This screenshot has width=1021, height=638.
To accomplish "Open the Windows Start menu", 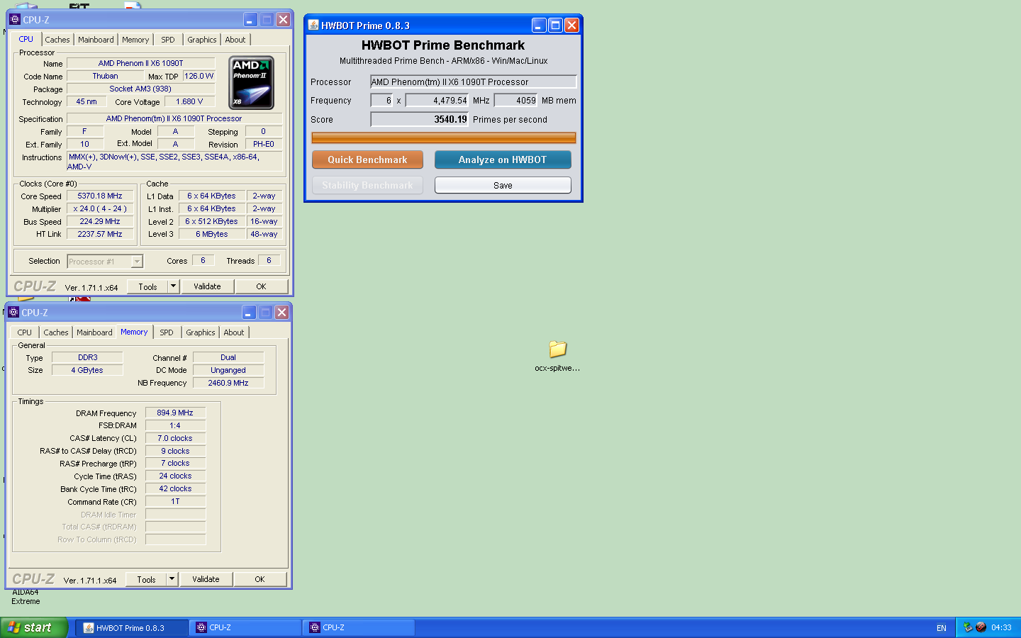I will [x=34, y=627].
